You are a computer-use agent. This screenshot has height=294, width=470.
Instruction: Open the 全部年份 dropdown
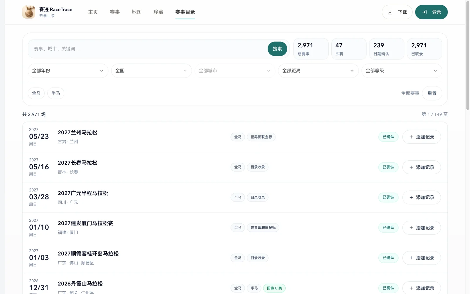[68, 71]
